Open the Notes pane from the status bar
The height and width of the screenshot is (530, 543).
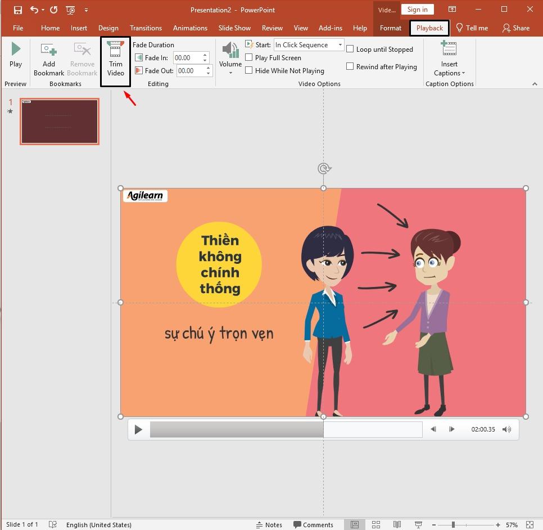(x=269, y=524)
